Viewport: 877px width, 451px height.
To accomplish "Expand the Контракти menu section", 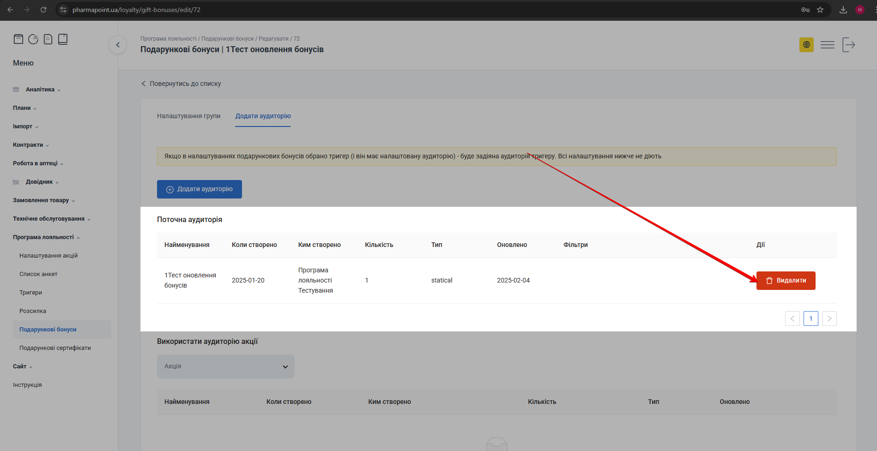I will [x=31, y=145].
